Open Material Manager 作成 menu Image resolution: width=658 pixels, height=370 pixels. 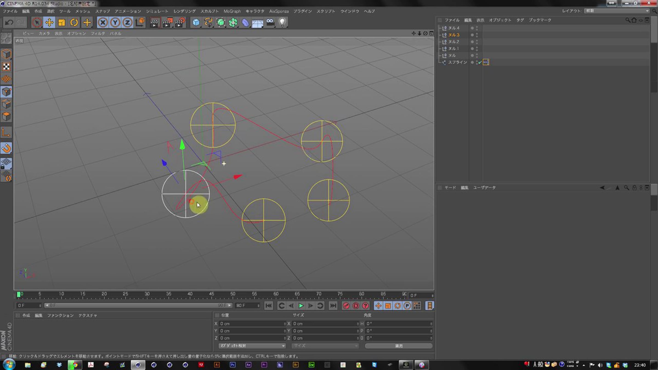(x=26, y=315)
